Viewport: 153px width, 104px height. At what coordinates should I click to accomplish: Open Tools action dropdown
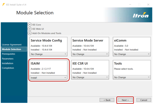[132, 77]
